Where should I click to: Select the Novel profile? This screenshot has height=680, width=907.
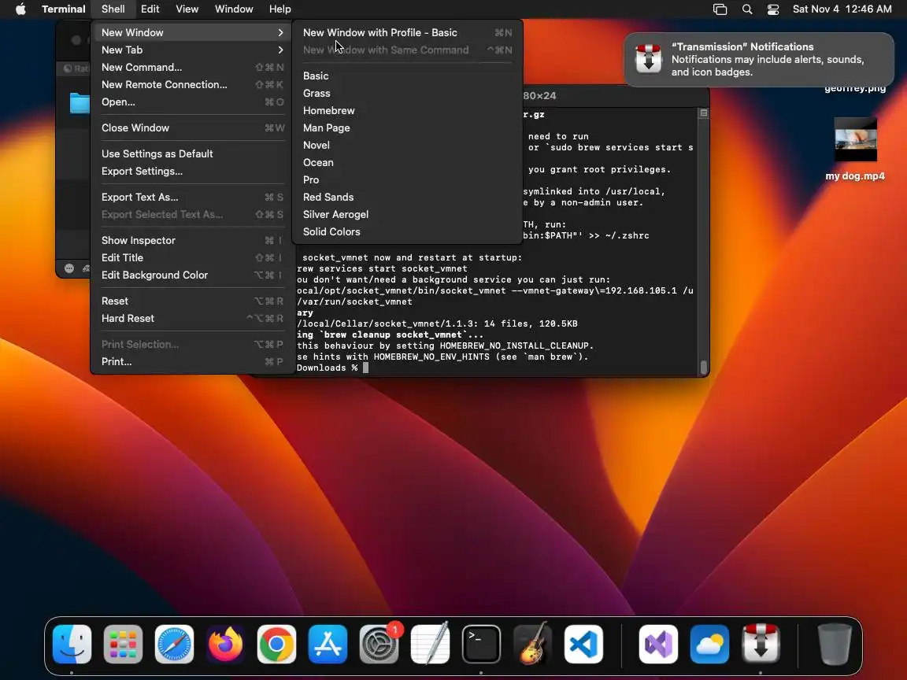pyautogui.click(x=407, y=145)
